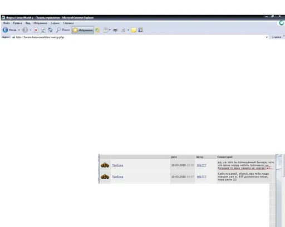Viewport: 285px width, 227px height.
Task: Open the Сервис menu
Action: coord(55,23)
